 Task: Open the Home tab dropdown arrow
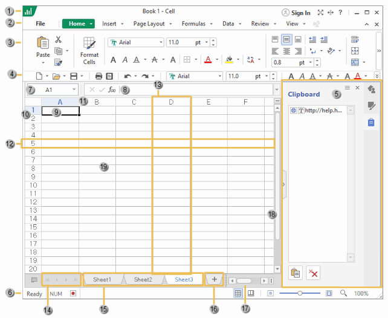[91, 24]
